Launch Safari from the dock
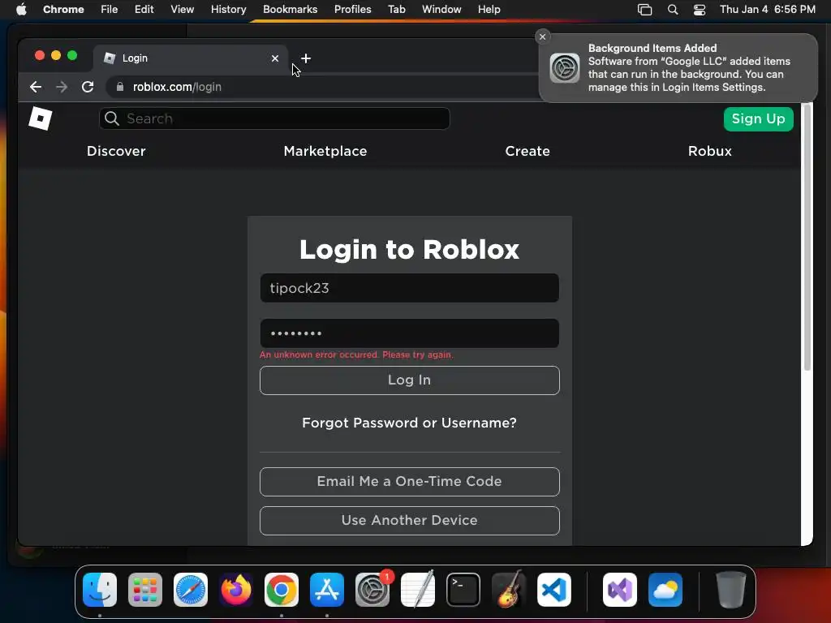The image size is (831, 623). 191,590
